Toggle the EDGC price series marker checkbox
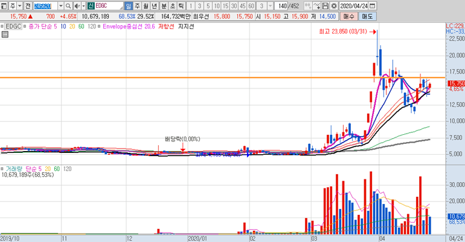Image resolution: width=465 pixels, height=242 pixels. [x=2, y=26]
